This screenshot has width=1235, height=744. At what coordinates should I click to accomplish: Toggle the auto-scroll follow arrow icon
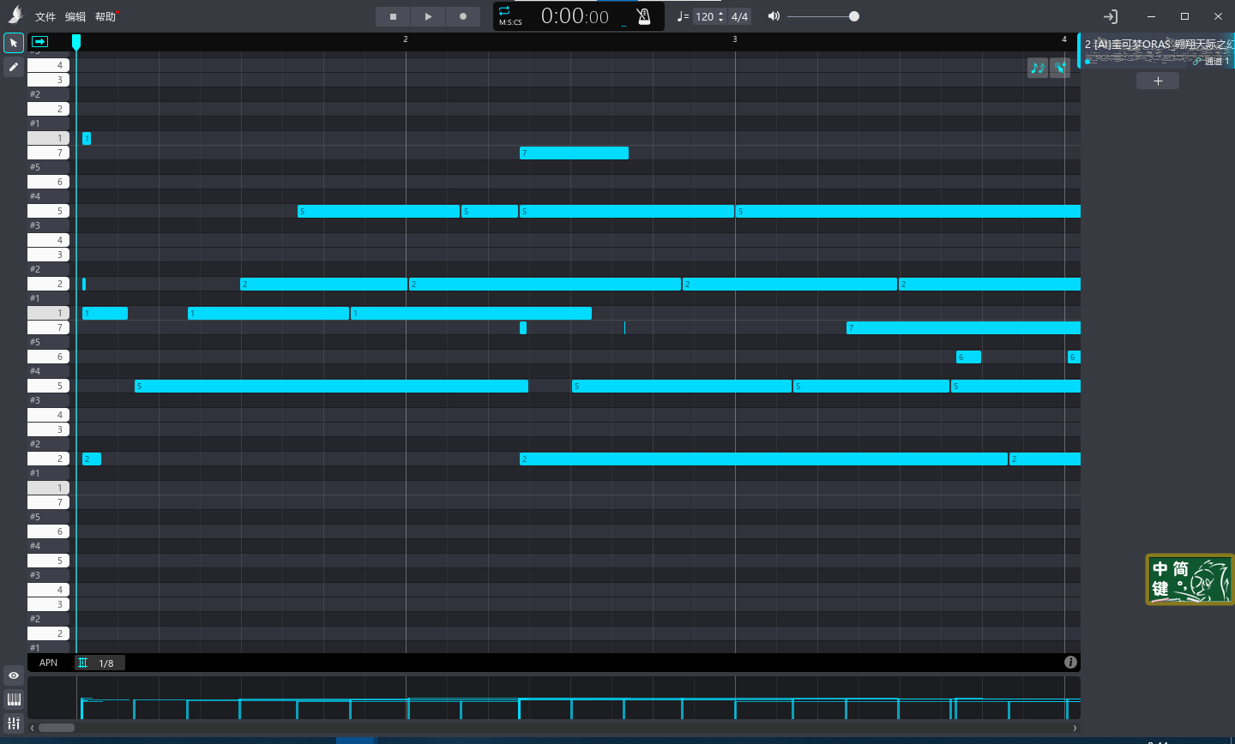pos(39,41)
